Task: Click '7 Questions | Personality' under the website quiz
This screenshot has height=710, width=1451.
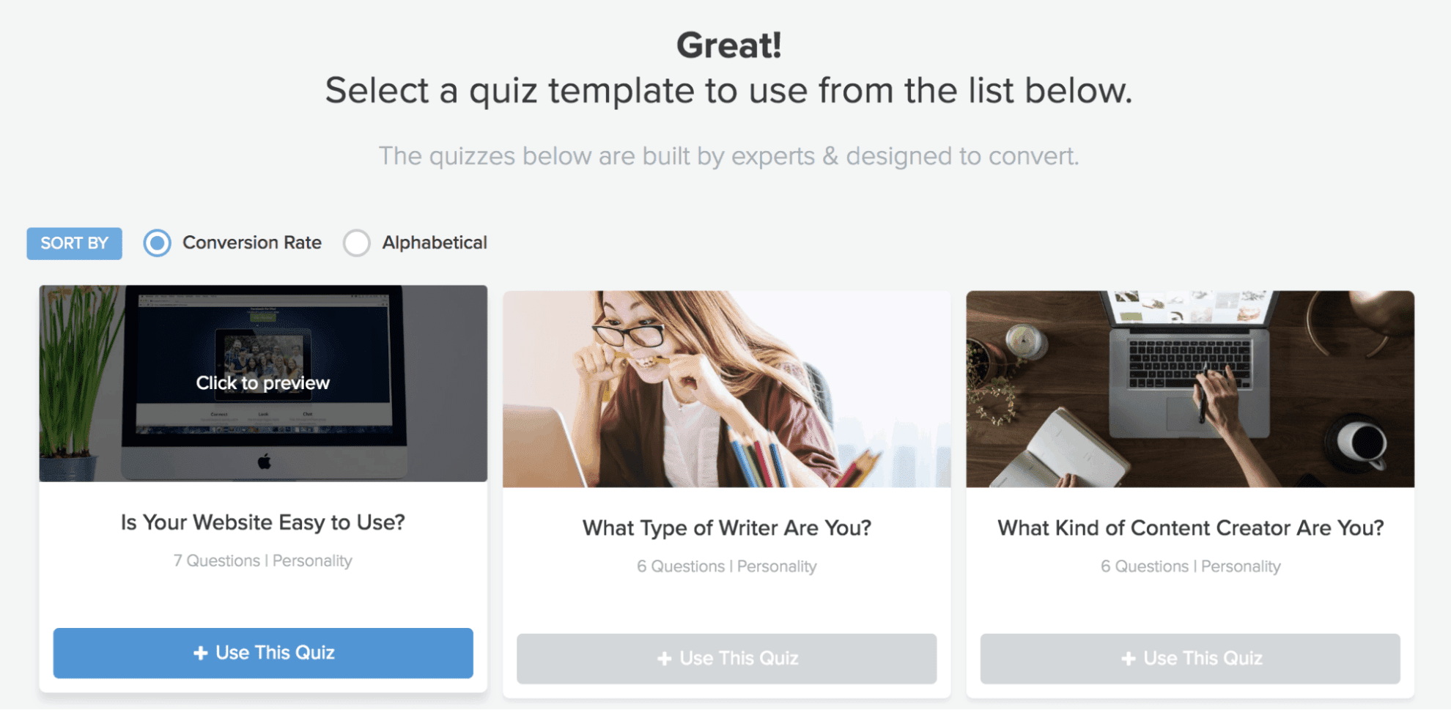Action: click(x=262, y=560)
